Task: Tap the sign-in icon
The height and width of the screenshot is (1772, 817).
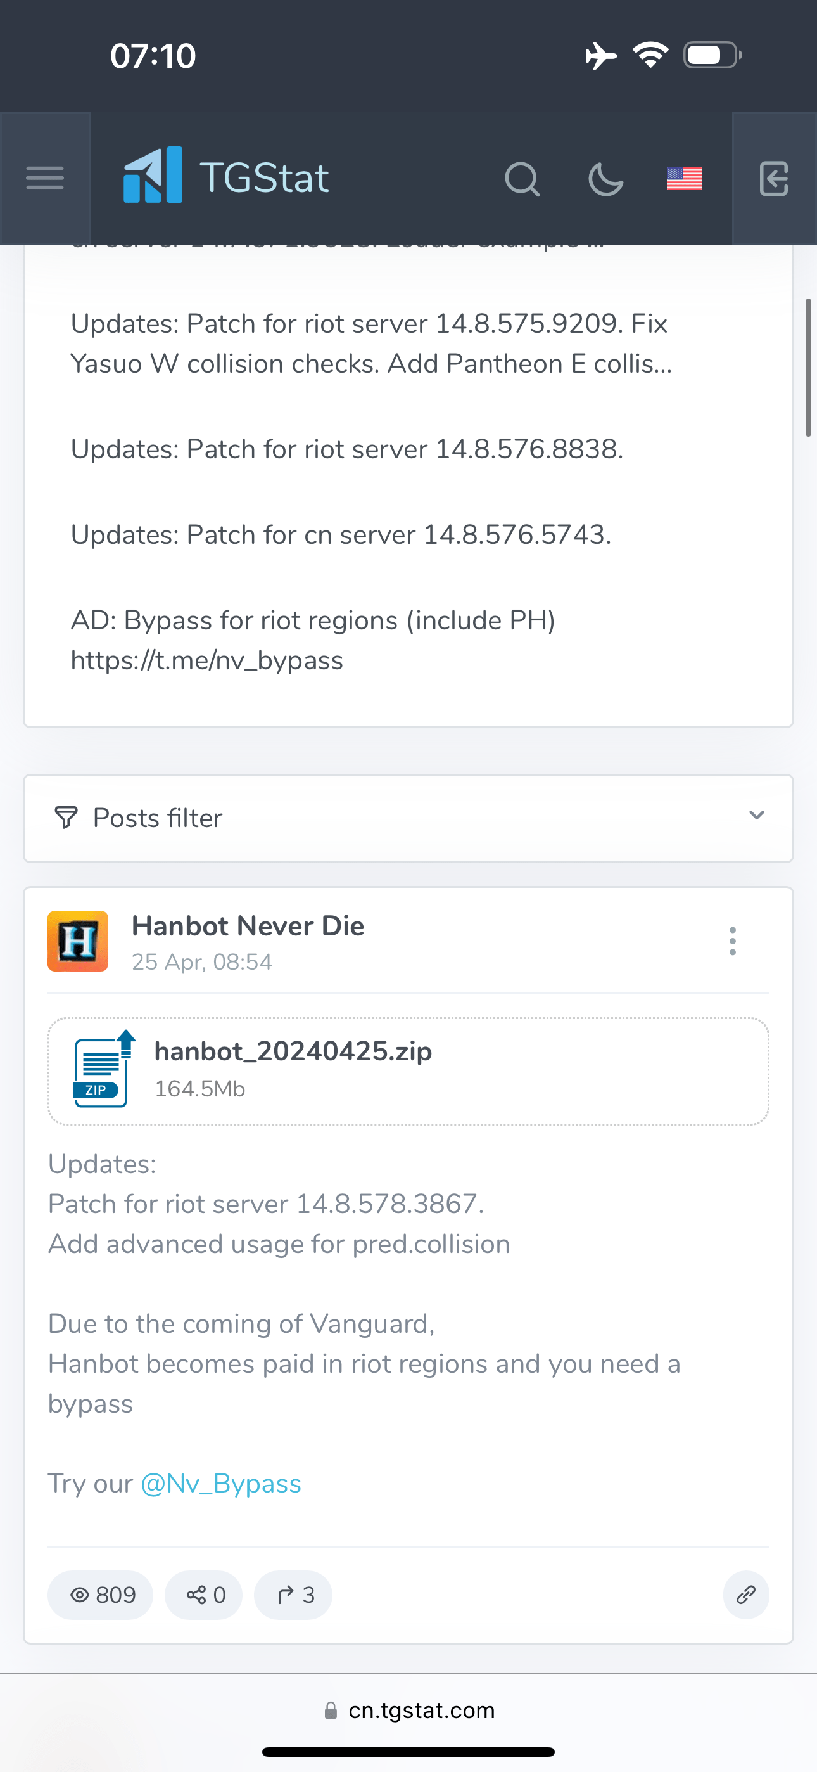Action: [775, 179]
